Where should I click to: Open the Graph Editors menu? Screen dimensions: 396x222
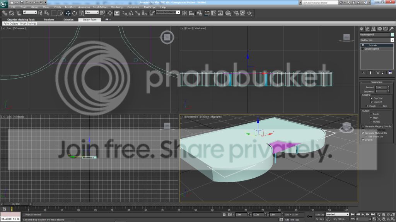[100, 7]
